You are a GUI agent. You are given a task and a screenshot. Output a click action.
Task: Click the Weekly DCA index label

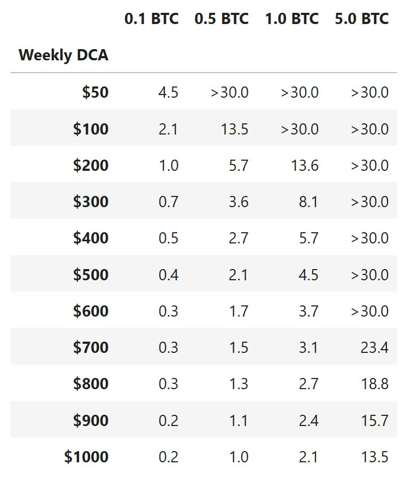[x=64, y=55]
